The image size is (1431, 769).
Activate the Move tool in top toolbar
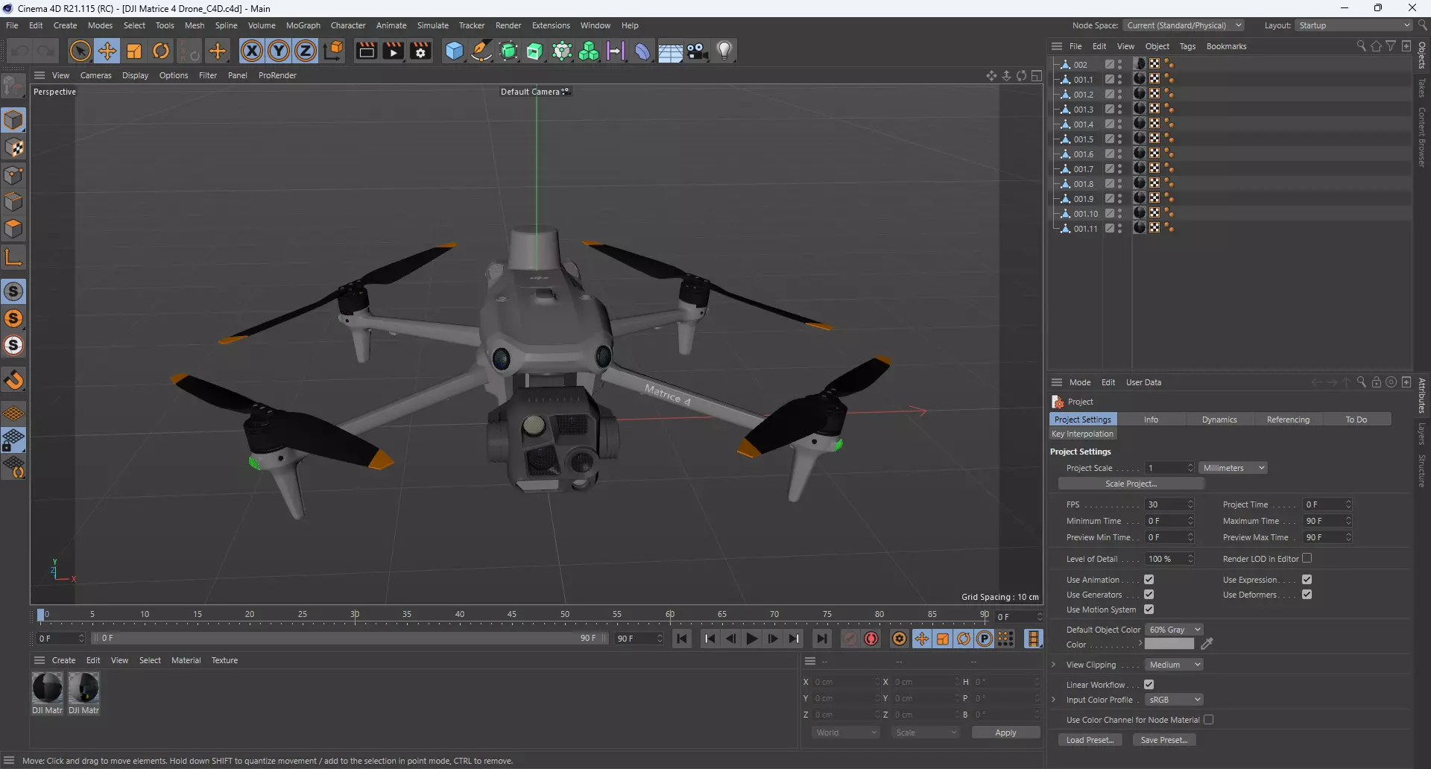[x=107, y=51]
